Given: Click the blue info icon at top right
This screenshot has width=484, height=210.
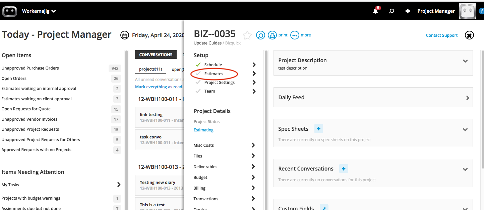Looking at the screenshot, I should pyautogui.click(x=481, y=11).
